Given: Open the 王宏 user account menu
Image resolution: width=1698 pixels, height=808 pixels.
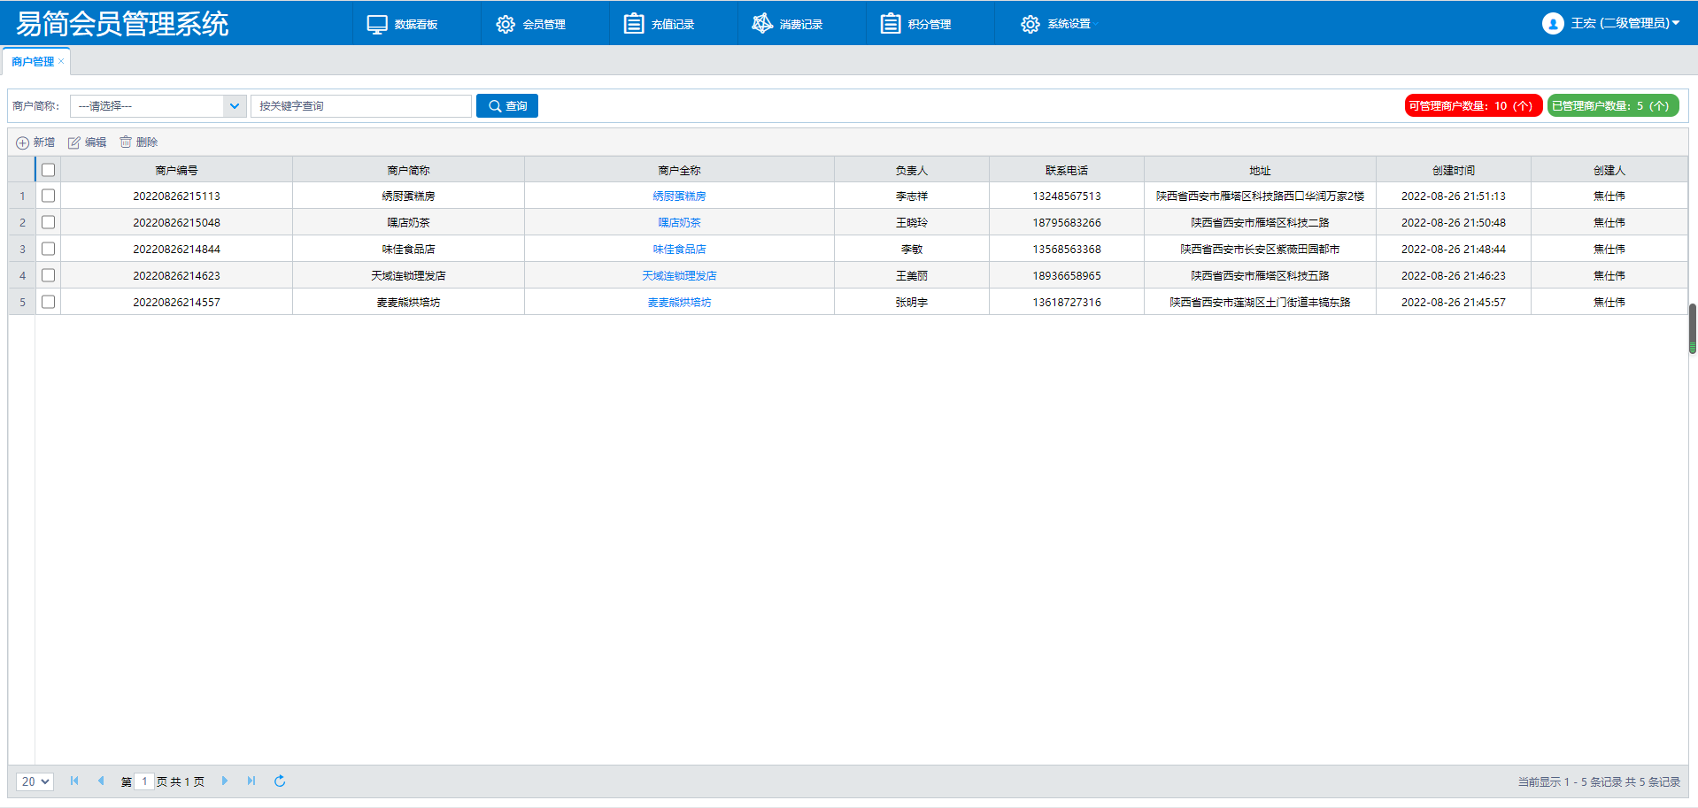Looking at the screenshot, I should (x=1610, y=23).
